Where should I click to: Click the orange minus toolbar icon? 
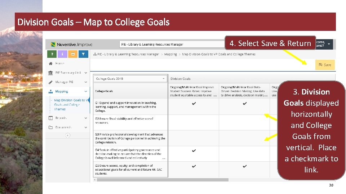72,54
